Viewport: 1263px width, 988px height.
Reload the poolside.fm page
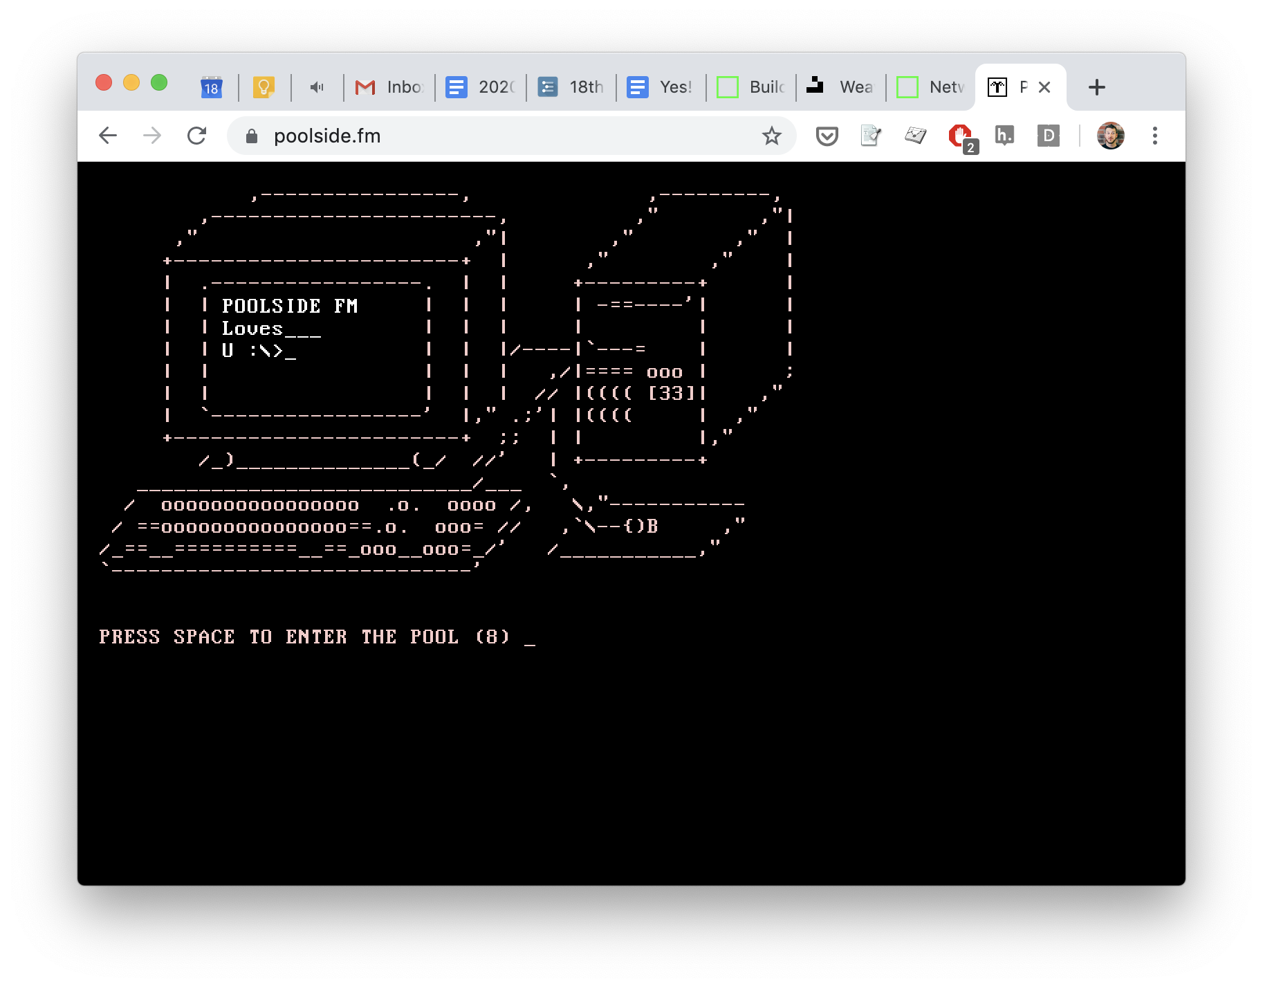197,136
